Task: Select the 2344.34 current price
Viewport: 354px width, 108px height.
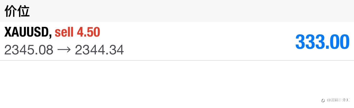Action: (x=99, y=50)
